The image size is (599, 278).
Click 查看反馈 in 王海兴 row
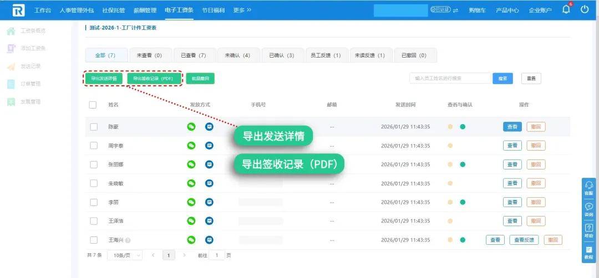[524, 240]
